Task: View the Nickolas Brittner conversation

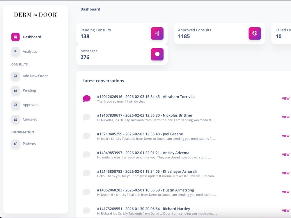Action: [x=286, y=117]
